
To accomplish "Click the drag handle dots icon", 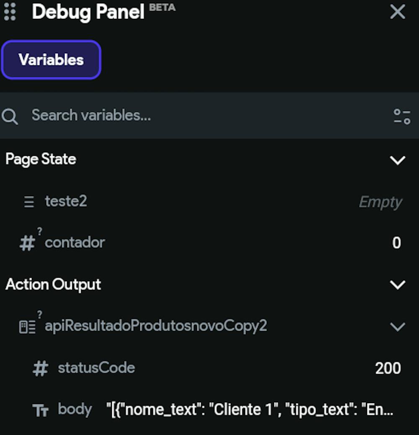I will 10,12.
